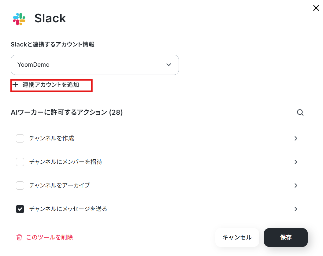Click このツールを削除 link
This screenshot has height=256, width=323.
[50, 237]
